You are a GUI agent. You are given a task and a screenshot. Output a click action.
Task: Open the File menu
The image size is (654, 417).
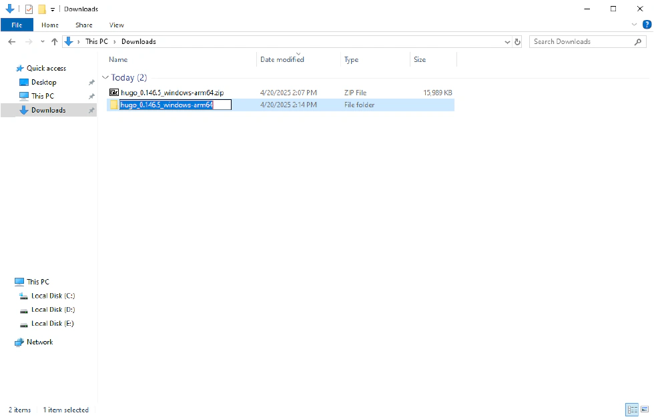pyautogui.click(x=17, y=25)
